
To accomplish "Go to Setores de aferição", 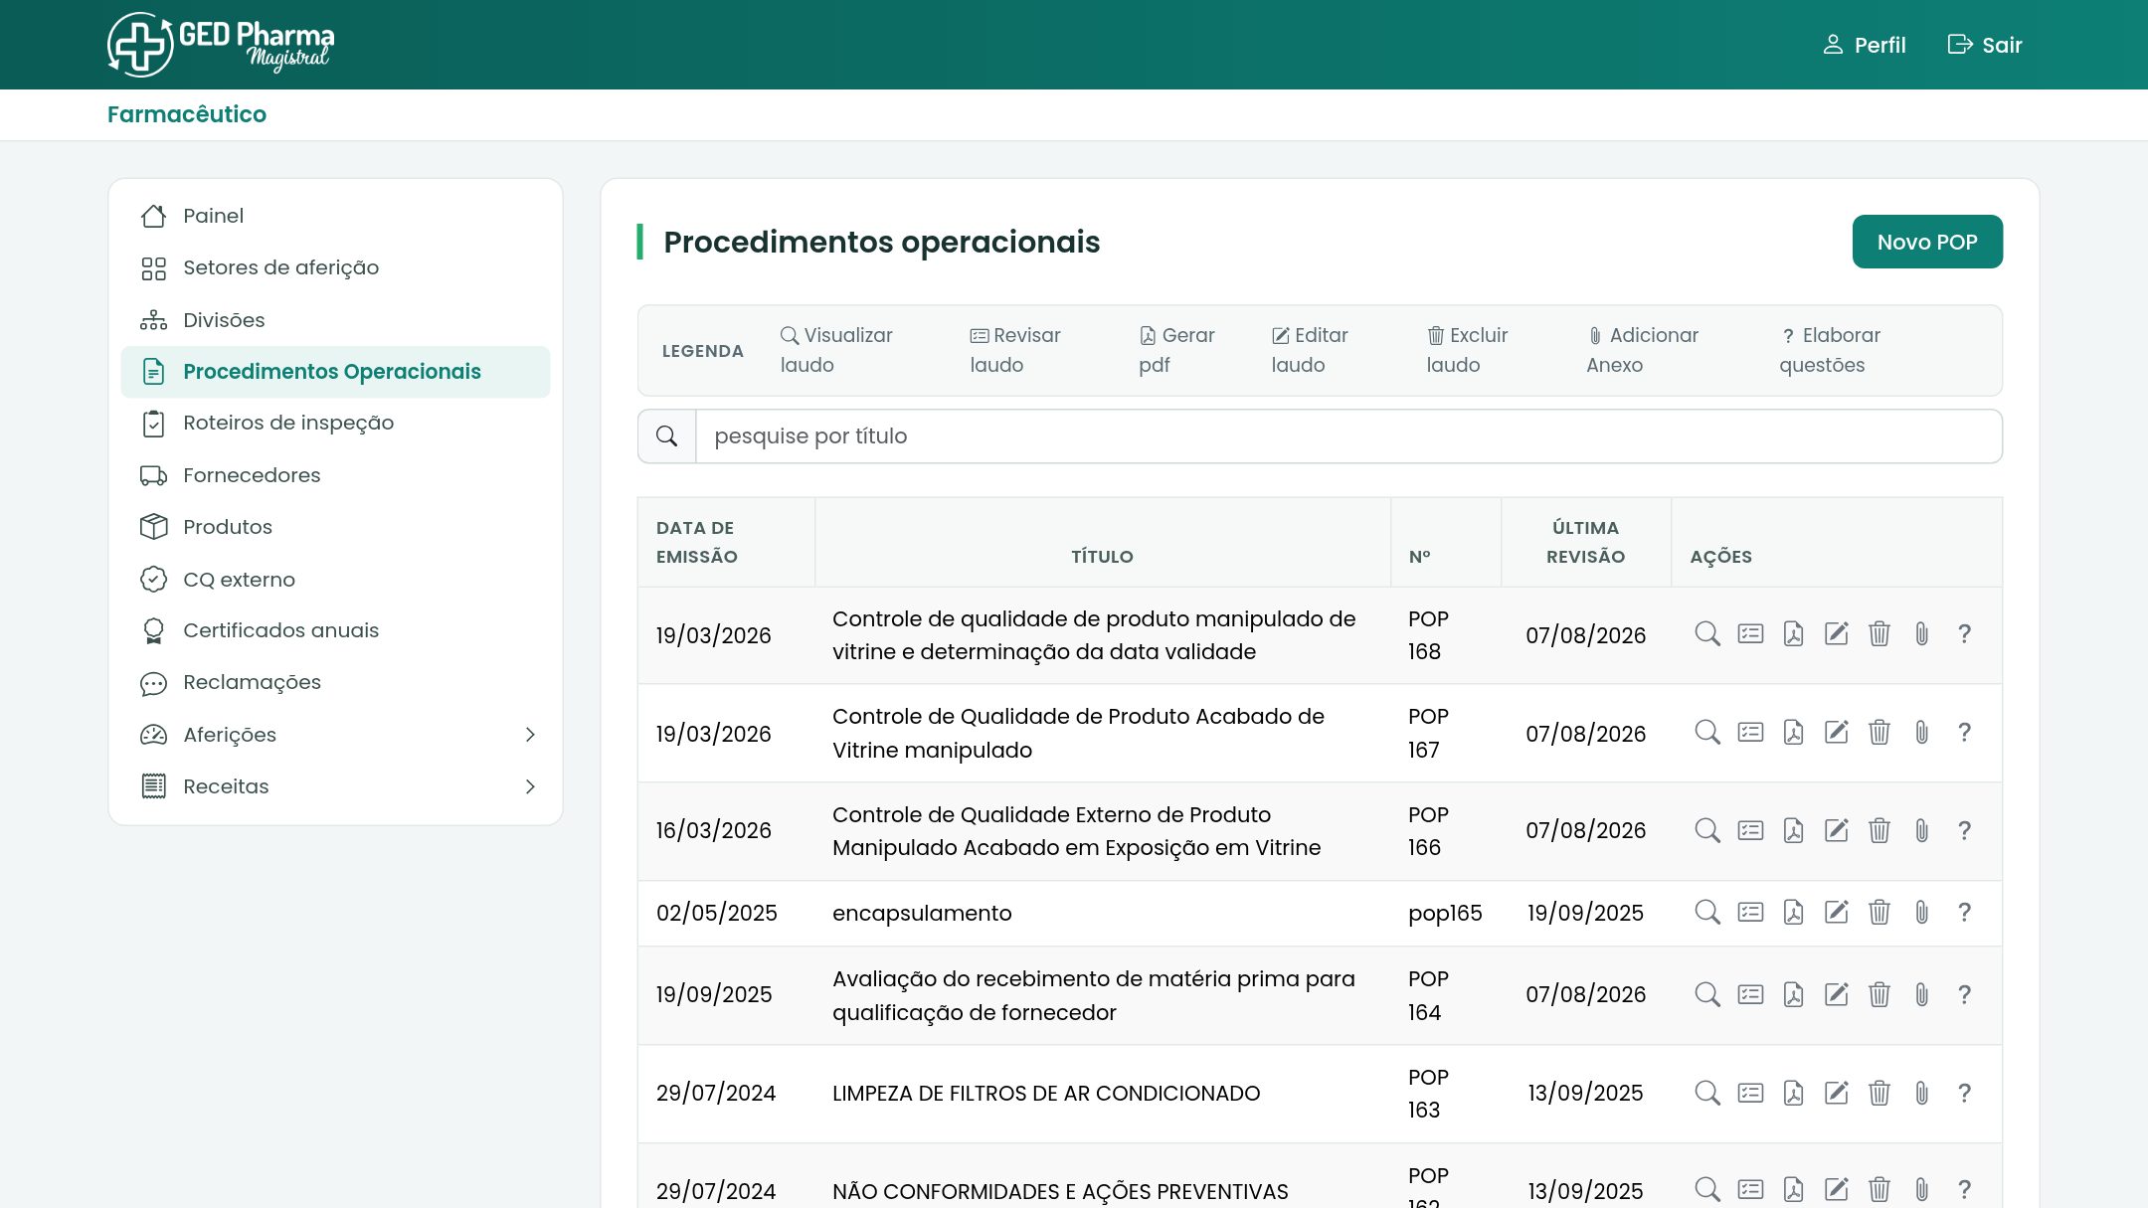I will (335, 268).
